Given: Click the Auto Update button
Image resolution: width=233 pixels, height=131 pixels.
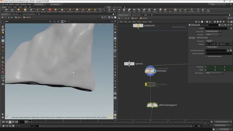Looking at the screenshot, I should pos(224,130).
